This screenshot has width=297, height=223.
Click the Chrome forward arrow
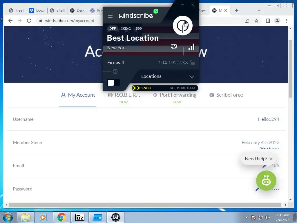pyautogui.click(x=20, y=21)
